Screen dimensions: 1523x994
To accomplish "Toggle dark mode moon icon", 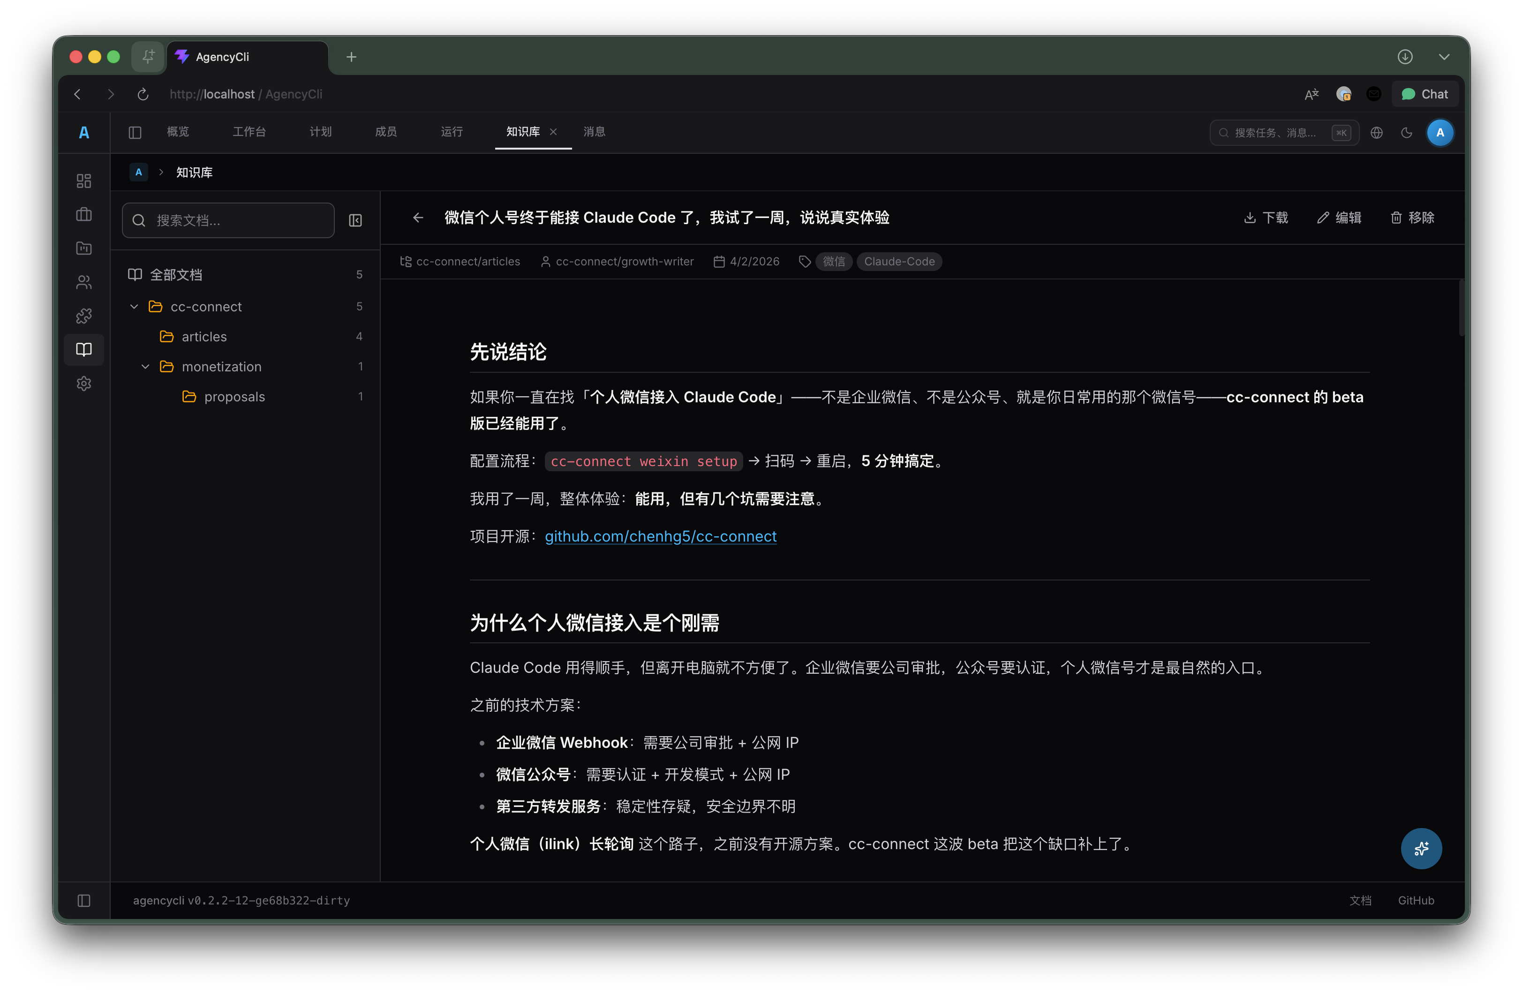I will [1407, 133].
